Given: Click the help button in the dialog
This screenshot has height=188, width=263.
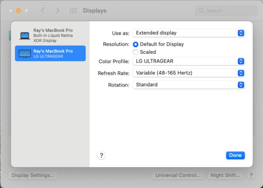Looking at the screenshot, I should coord(101,156).
